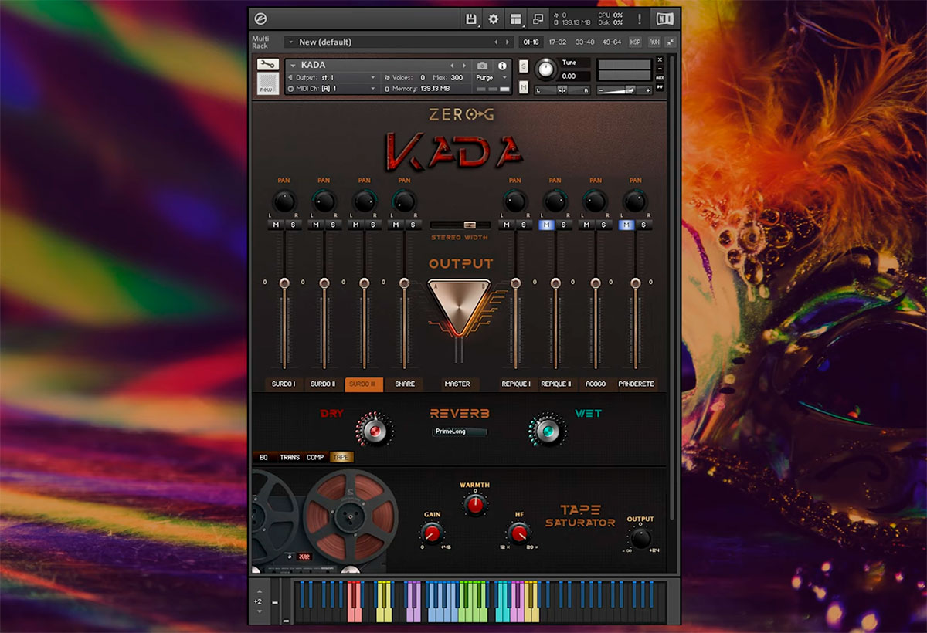The image size is (927, 633).
Task: Click the tape HF knob
Action: click(519, 533)
